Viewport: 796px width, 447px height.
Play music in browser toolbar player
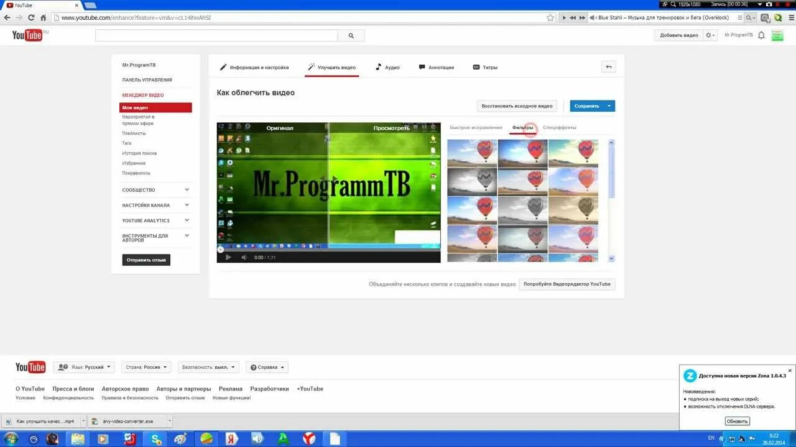tap(564, 17)
